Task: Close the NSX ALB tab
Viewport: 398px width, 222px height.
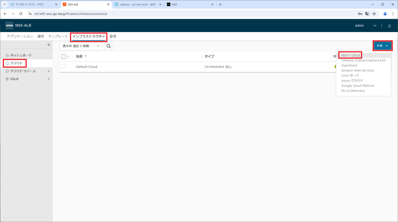Action: coord(108,4)
